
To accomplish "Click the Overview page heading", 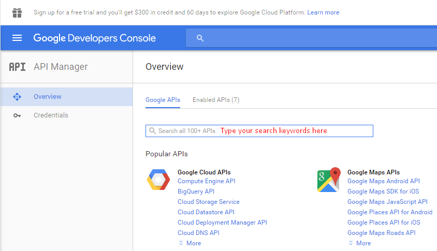I will tap(165, 67).
